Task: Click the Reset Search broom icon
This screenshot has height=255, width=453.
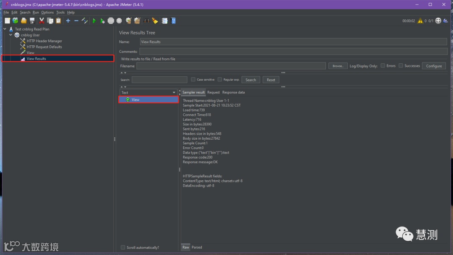Action: click(155, 21)
